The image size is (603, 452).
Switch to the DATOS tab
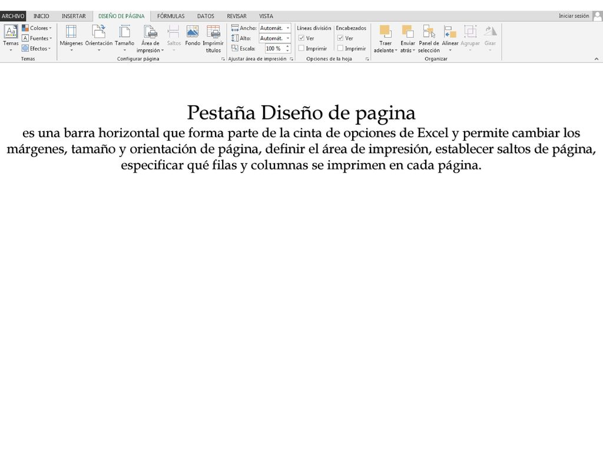(x=206, y=16)
